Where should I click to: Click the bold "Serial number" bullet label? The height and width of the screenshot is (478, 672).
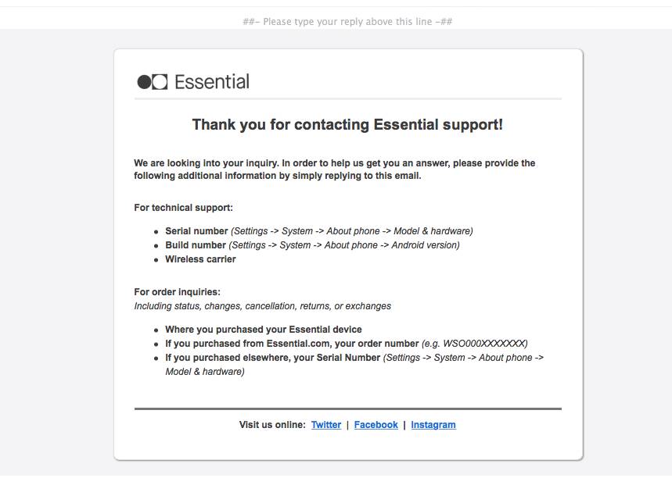[196, 231]
